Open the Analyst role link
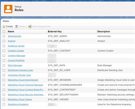Viewport: 135px width, 109px height. (x=12, y=41)
